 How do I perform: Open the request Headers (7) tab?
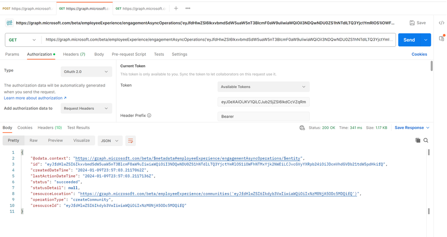click(x=74, y=54)
